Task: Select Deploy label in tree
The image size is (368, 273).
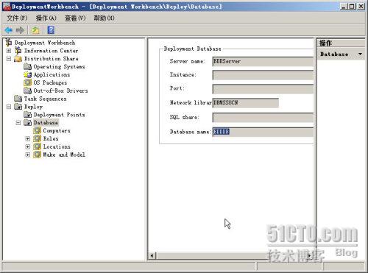Action: [x=33, y=107]
